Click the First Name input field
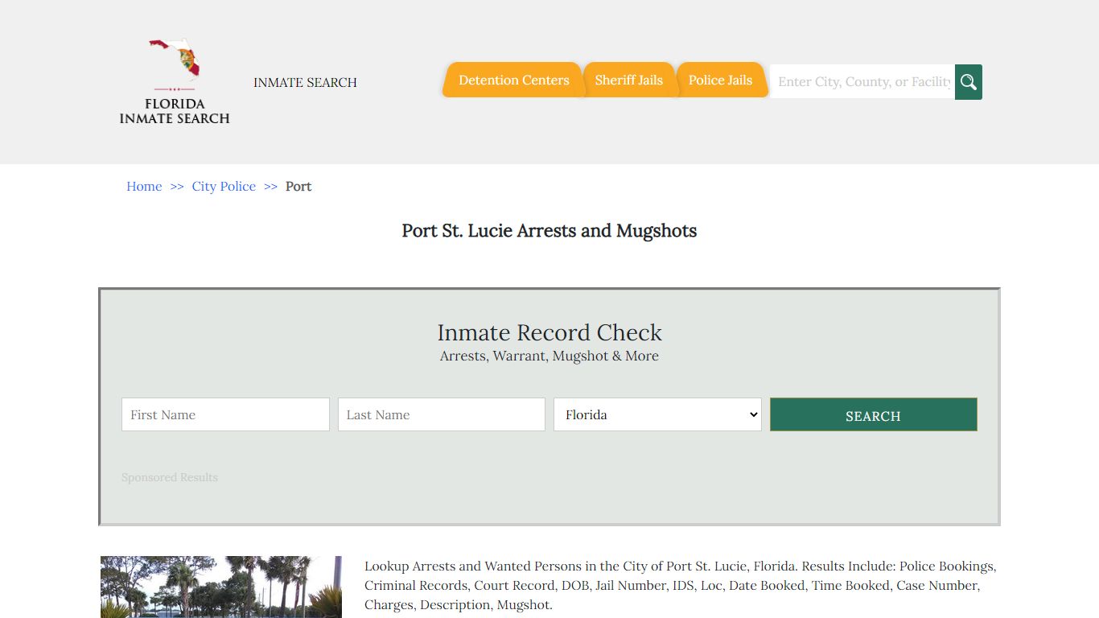 pyautogui.click(x=225, y=414)
